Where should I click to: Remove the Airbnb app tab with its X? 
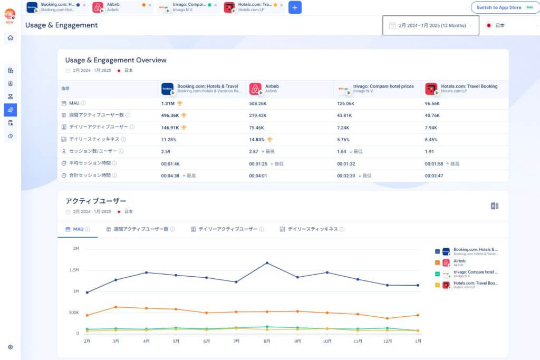point(150,5)
